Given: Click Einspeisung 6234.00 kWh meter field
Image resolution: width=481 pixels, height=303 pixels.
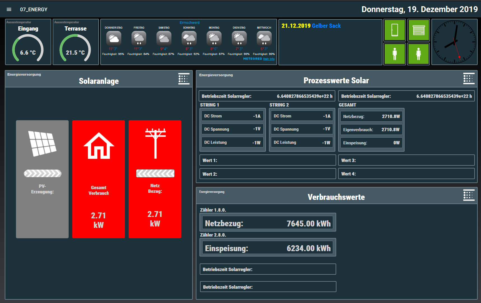Looking at the screenshot, I should [268, 248].
